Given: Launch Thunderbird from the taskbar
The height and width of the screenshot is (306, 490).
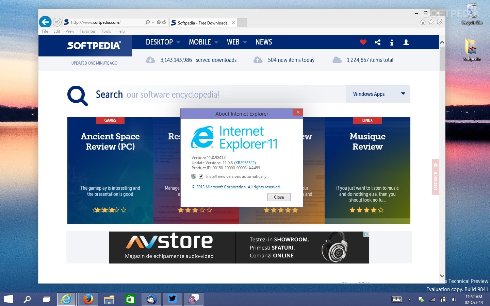Looking at the screenshot, I should 151,299.
